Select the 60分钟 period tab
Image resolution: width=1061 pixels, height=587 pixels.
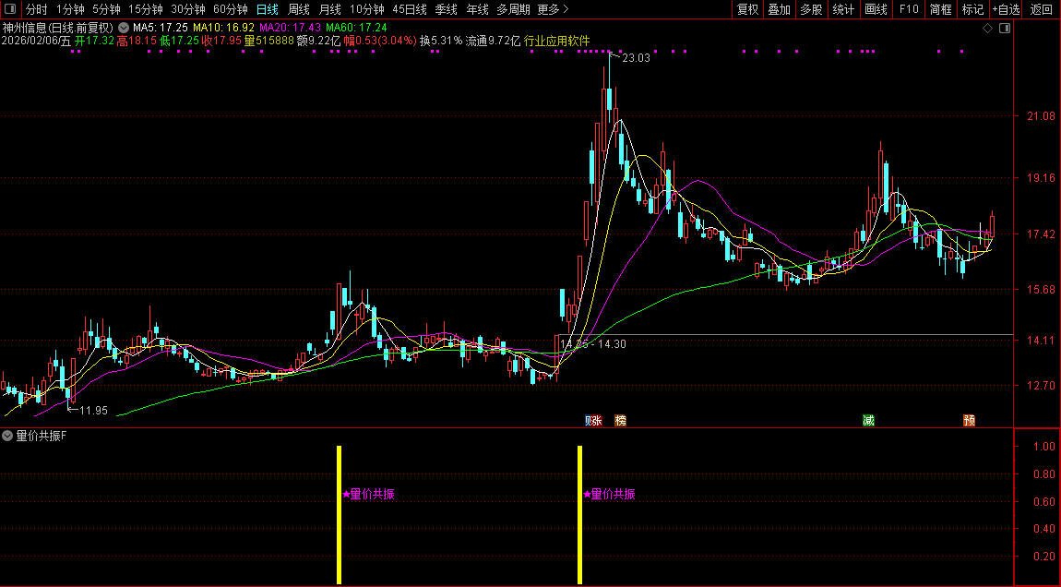point(231,9)
